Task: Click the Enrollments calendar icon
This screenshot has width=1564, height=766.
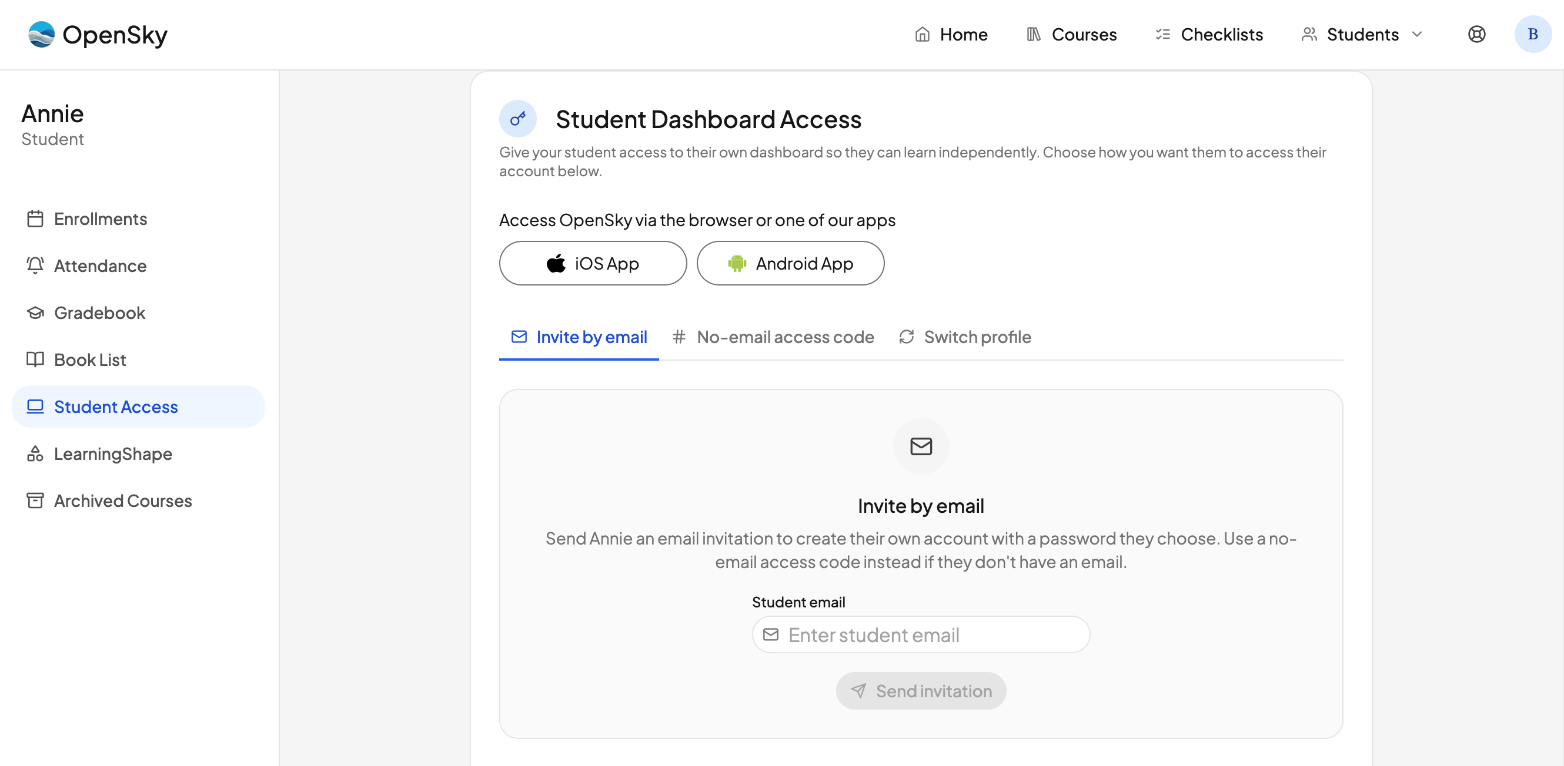Action: [x=35, y=219]
